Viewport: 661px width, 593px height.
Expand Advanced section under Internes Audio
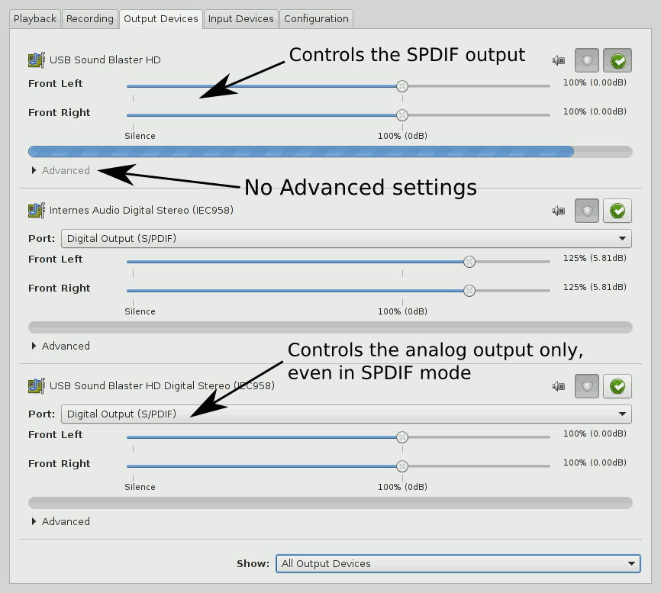(x=60, y=346)
